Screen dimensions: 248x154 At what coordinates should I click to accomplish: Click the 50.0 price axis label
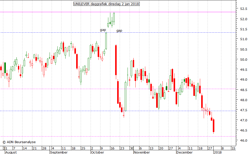243,59
